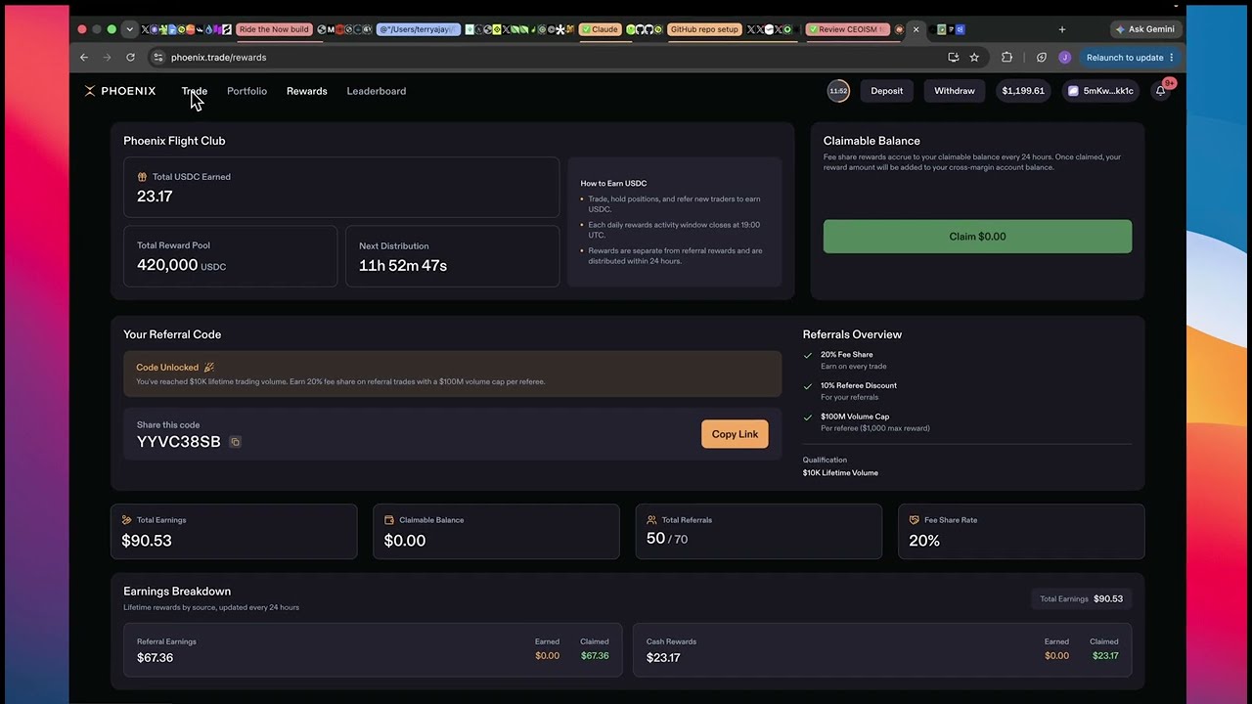Click the referral code YYVC38SB
This screenshot has width=1252, height=704.
178,442
